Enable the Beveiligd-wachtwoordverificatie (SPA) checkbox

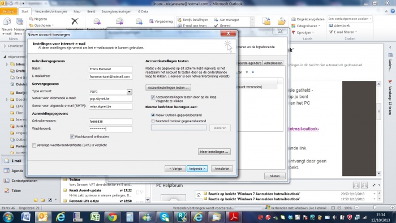pos(34,145)
